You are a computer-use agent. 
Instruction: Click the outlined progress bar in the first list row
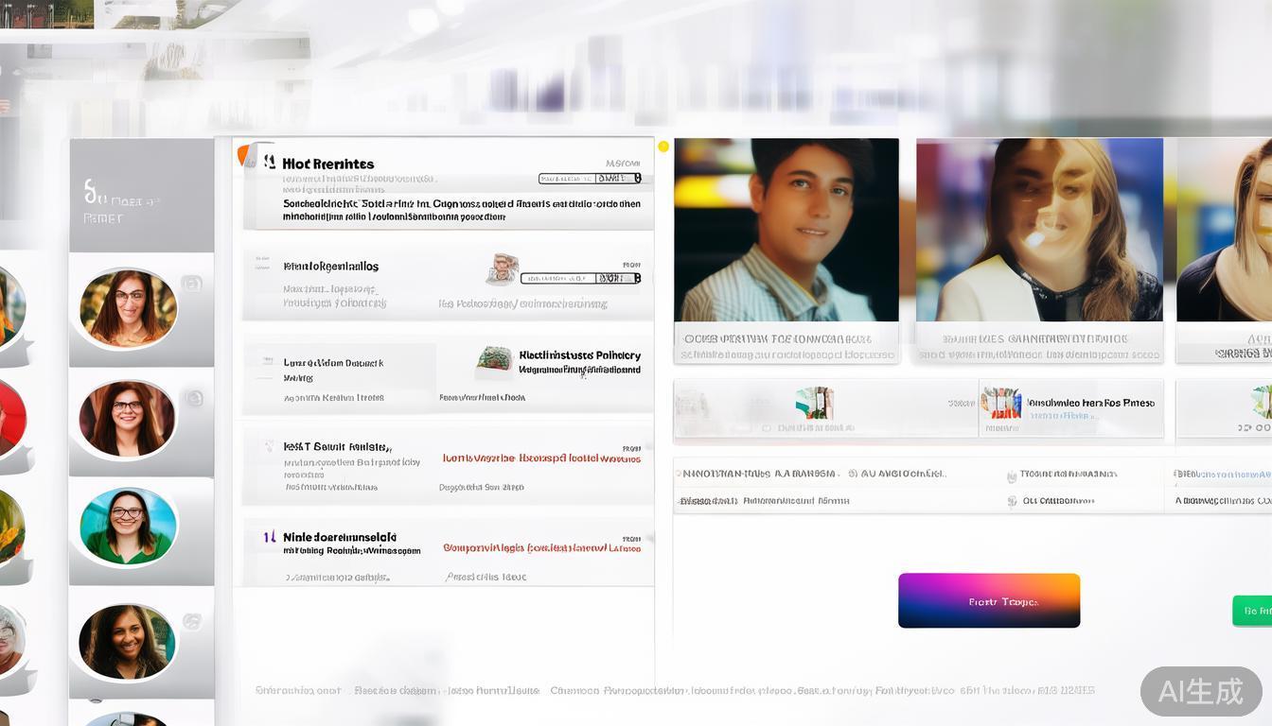[589, 178]
